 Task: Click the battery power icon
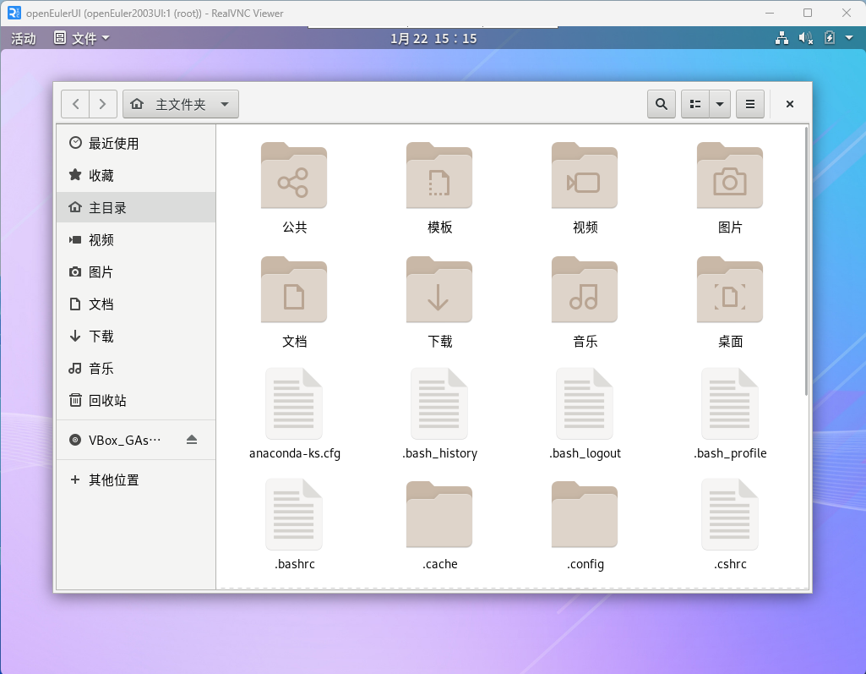point(829,38)
